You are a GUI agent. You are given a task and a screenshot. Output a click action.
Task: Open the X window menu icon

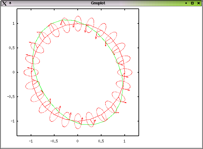pyautogui.click(x=4, y=3)
